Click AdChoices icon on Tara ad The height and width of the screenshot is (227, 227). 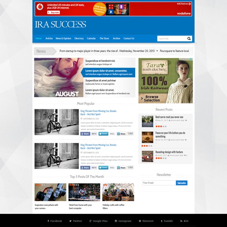(x=191, y=59)
